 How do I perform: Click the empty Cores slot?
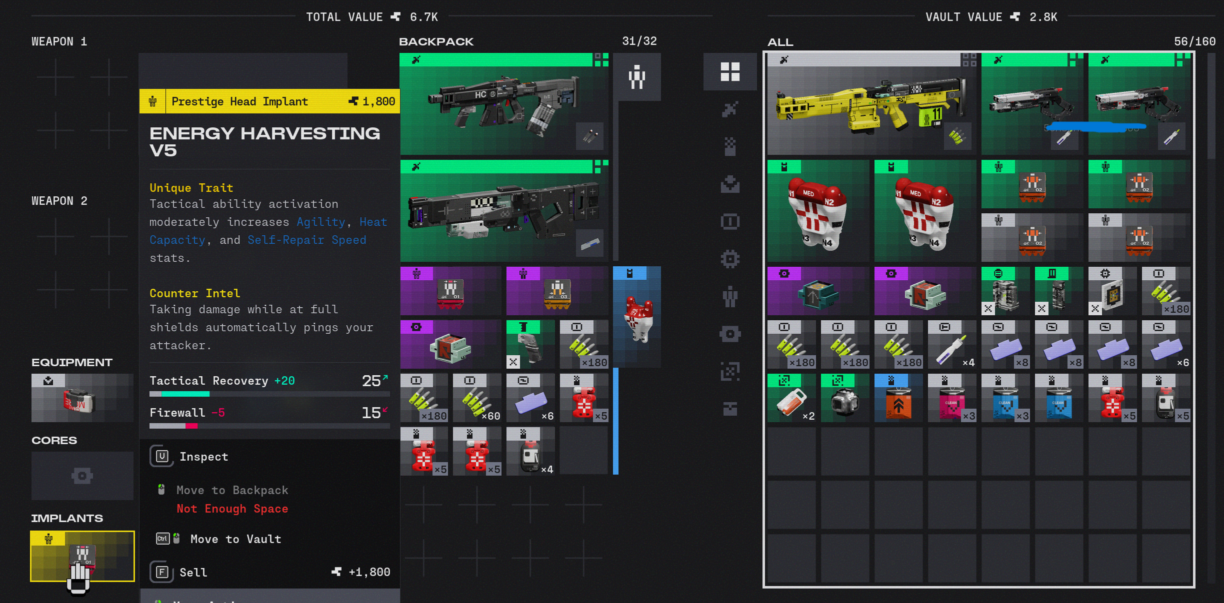pyautogui.click(x=82, y=476)
